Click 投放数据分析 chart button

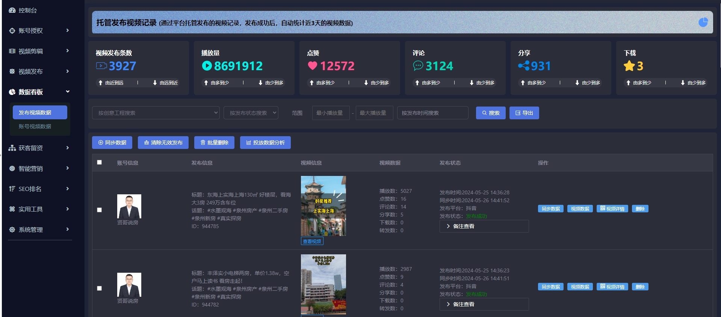pos(265,143)
